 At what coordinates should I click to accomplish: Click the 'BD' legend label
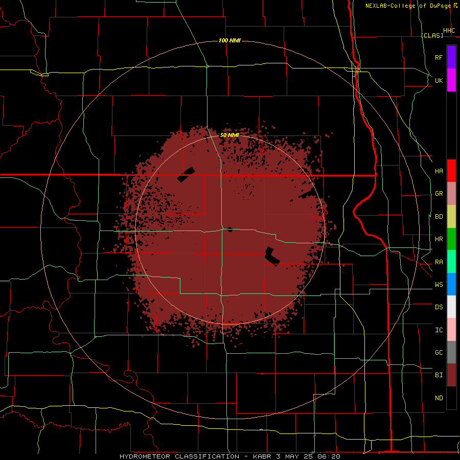coord(439,217)
